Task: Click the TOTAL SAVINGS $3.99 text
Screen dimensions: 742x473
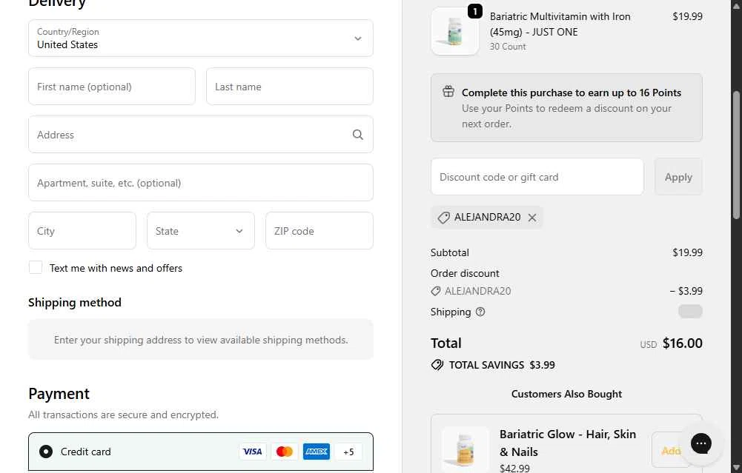Action: (x=502, y=365)
